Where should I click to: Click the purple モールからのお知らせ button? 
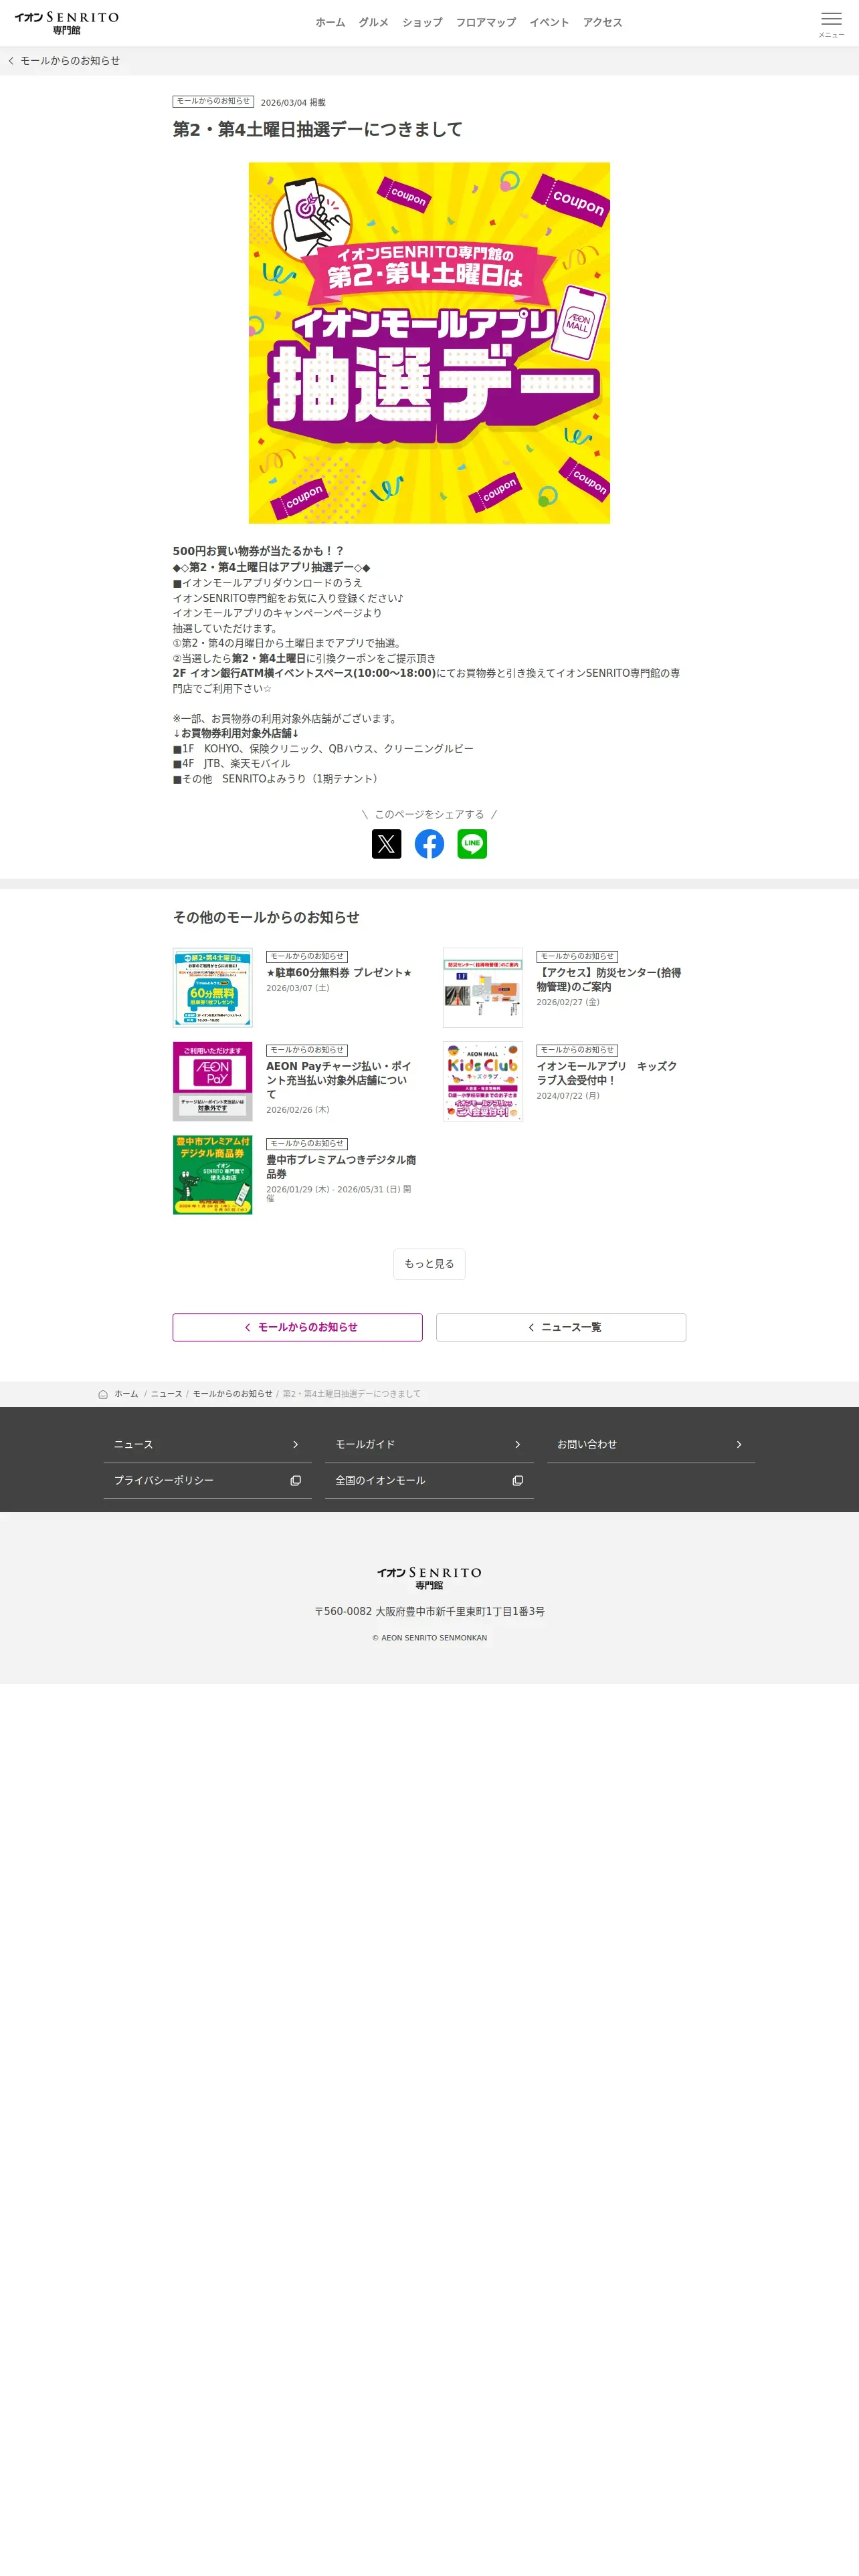pos(297,1327)
